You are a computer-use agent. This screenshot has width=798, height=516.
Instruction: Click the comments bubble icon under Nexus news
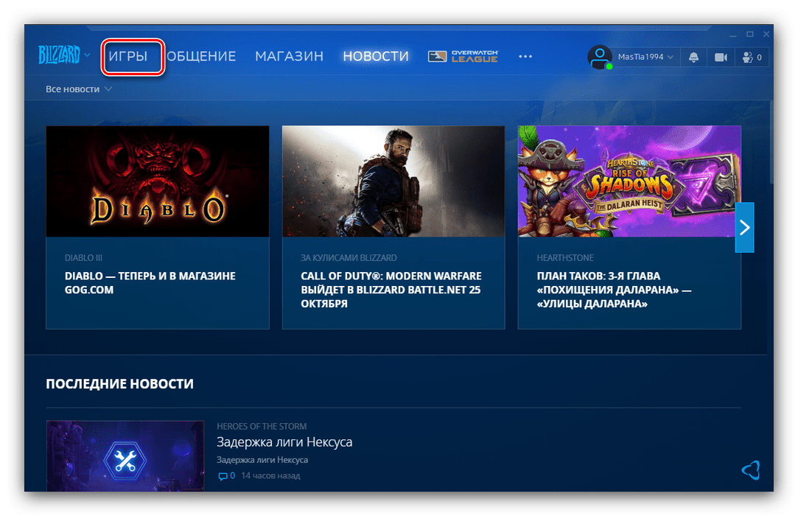point(223,476)
